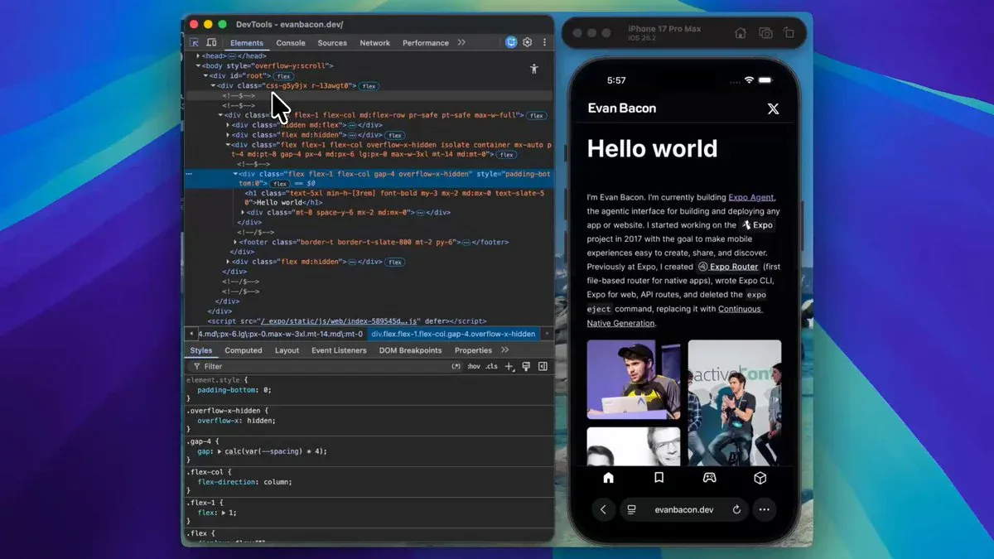Screen dimensions: 994x559
Task: Add a new style rule plus icon
Action: [x=509, y=366]
